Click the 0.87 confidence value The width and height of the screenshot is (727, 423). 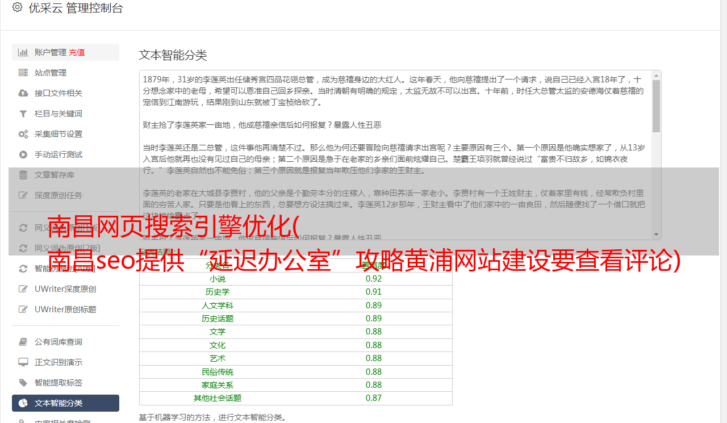[374, 398]
